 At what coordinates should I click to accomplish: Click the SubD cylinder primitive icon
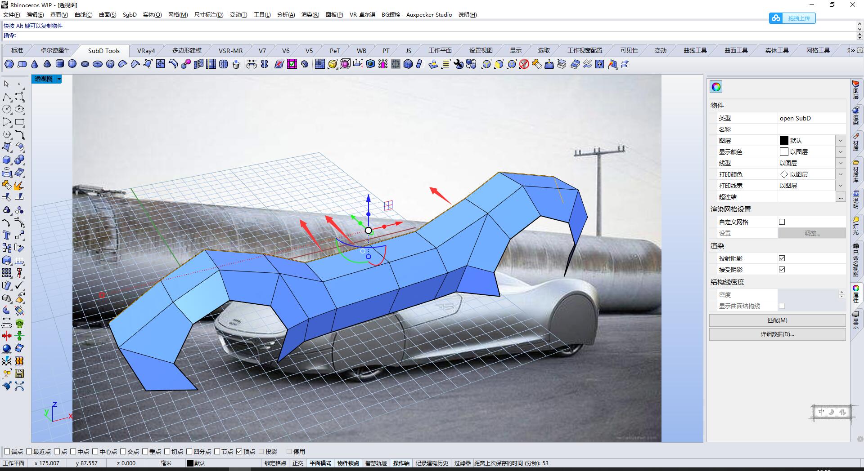pyautogui.click(x=59, y=64)
